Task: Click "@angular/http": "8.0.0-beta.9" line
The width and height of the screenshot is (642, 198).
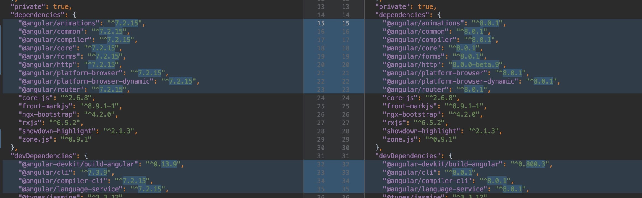Action: (444, 65)
